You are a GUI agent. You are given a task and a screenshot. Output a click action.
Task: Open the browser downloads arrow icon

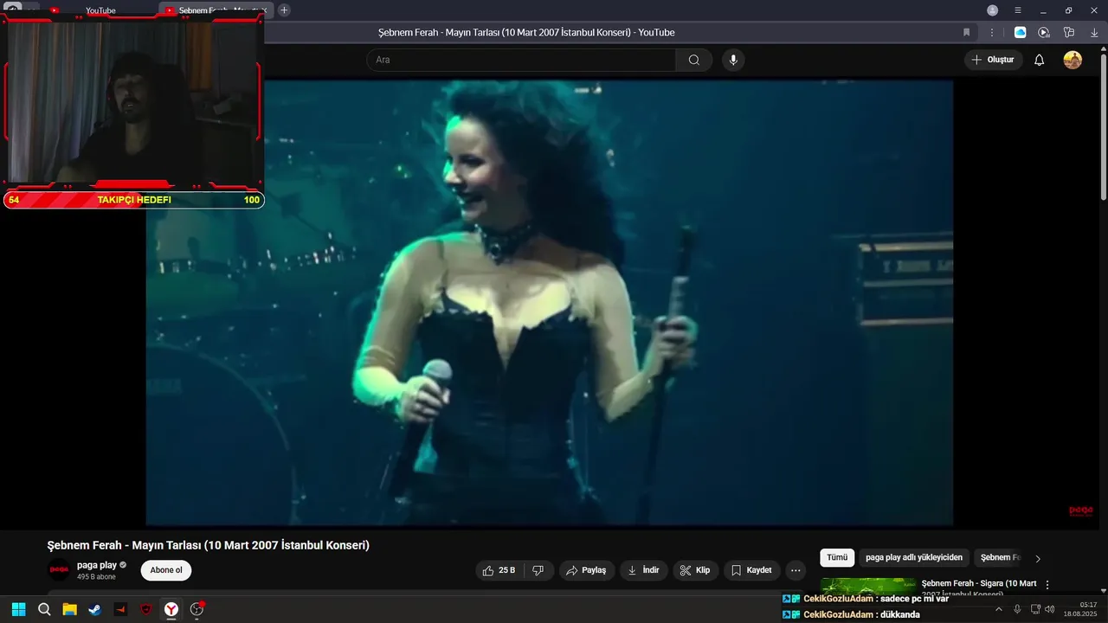(1094, 32)
